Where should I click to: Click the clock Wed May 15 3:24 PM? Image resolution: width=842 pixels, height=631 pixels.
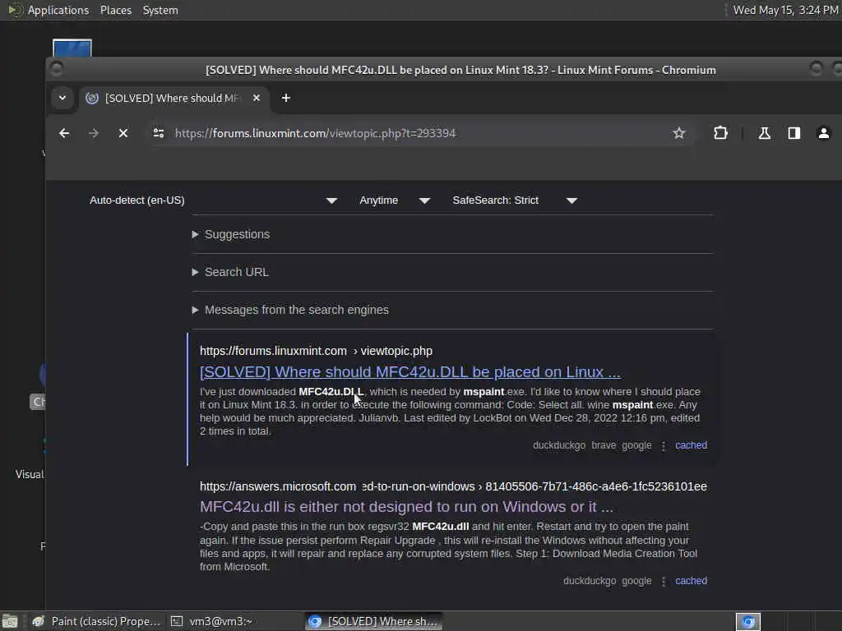pos(785,10)
